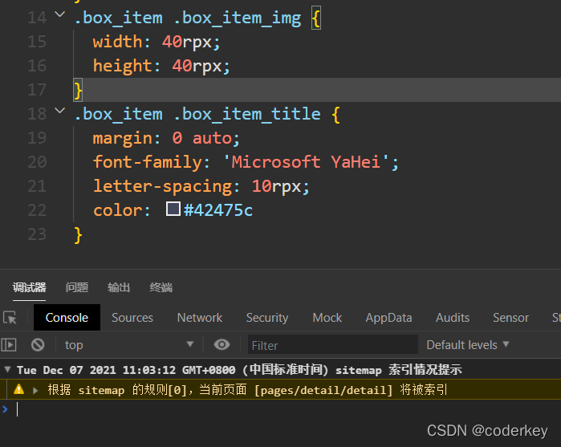Select the Console tab
This screenshot has width=561, height=447.
coord(67,318)
